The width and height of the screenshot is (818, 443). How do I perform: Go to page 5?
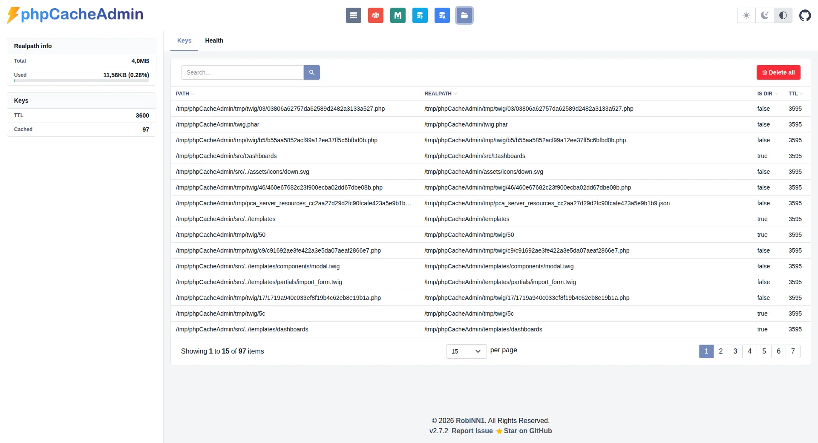pos(764,351)
